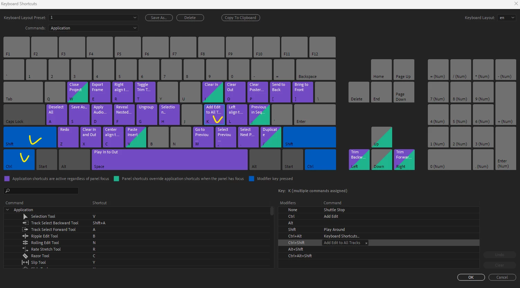Image resolution: width=520 pixels, height=288 pixels.
Task: Select the Razor Tool command row
Action: [x=136, y=256]
